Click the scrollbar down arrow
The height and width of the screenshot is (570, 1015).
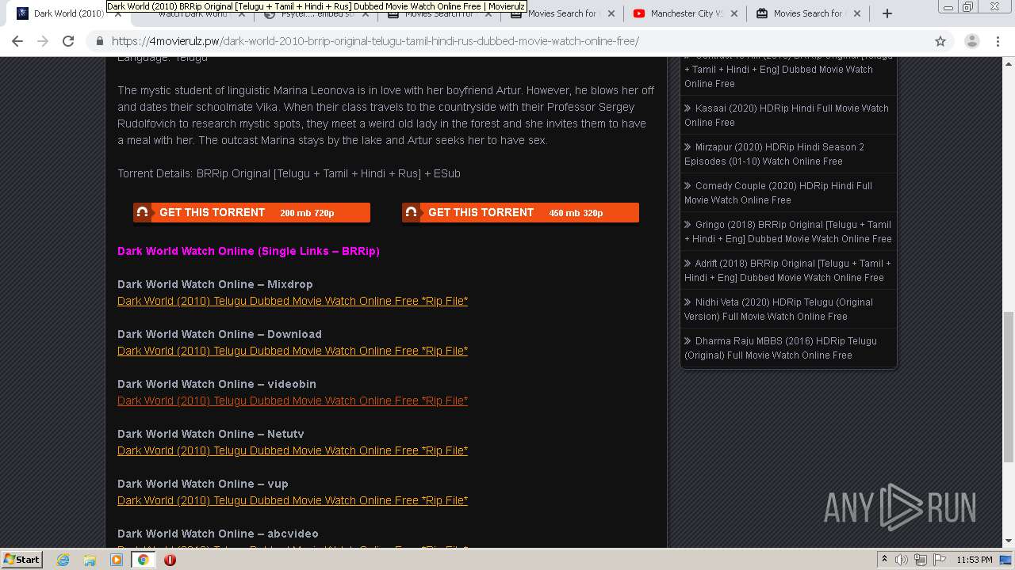[x=1009, y=541]
